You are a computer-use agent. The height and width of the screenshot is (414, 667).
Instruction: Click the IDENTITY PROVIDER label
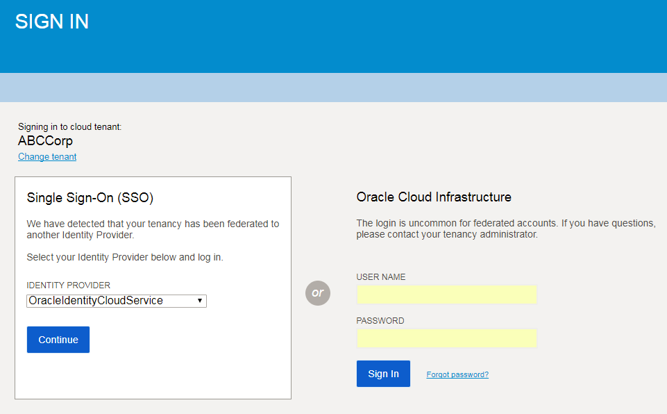point(68,285)
